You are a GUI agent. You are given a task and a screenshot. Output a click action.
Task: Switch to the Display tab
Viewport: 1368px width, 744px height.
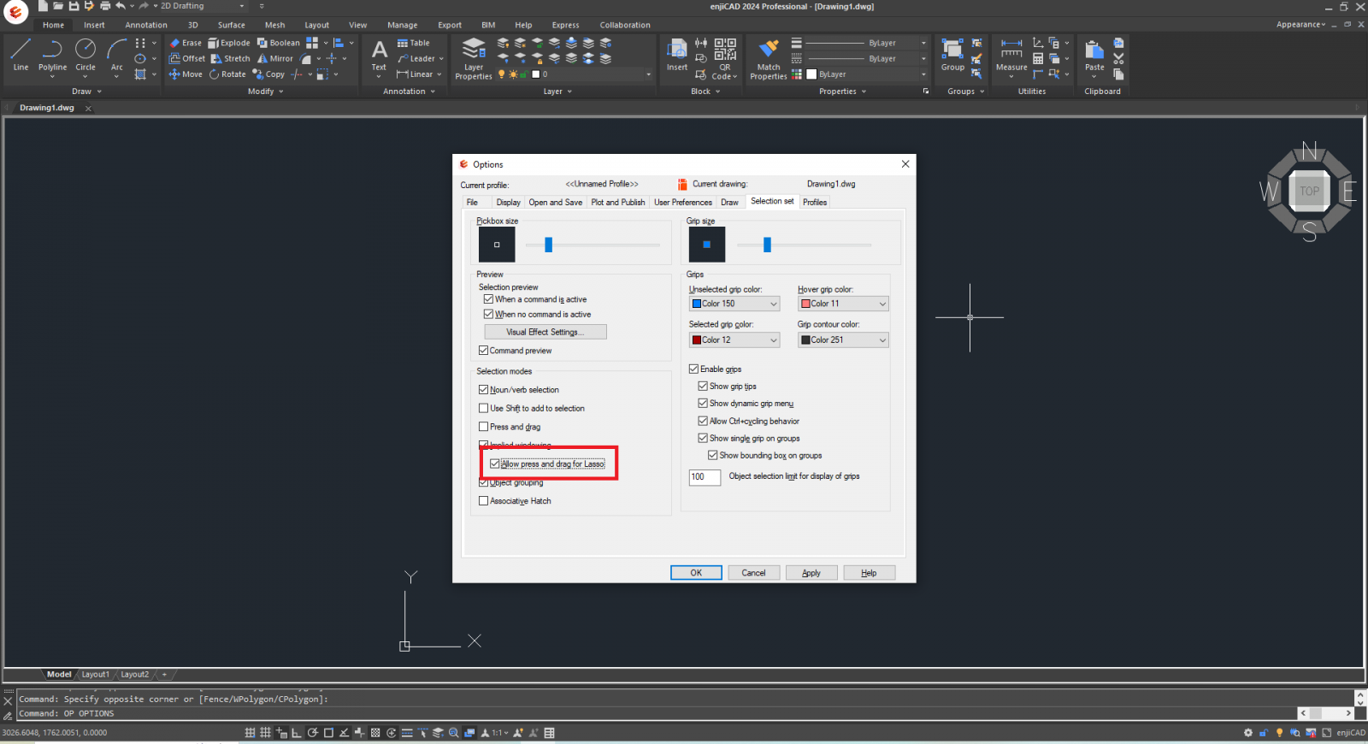(508, 203)
